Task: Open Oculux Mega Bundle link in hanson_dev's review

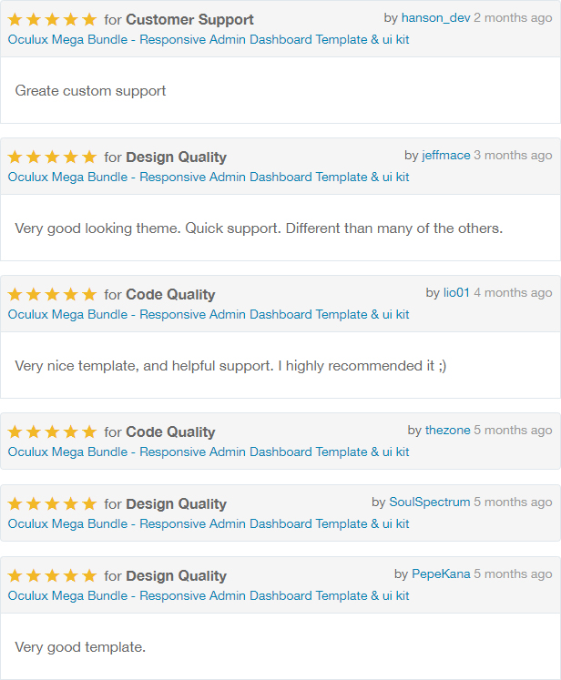Action: pos(209,40)
